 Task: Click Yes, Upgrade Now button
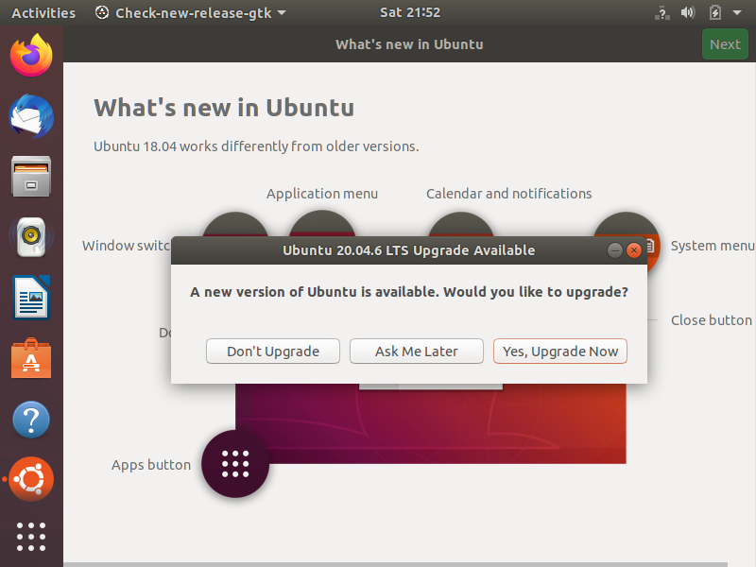coord(560,351)
